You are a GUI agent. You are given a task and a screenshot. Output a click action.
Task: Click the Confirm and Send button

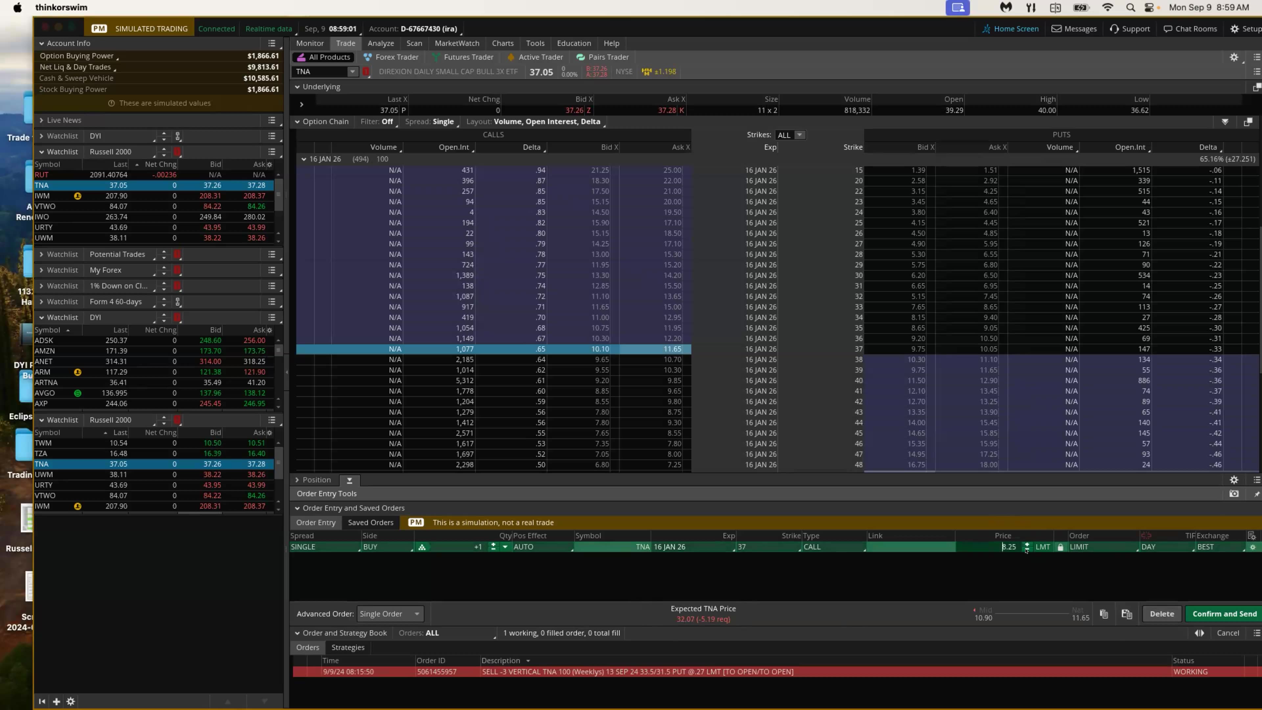point(1224,614)
